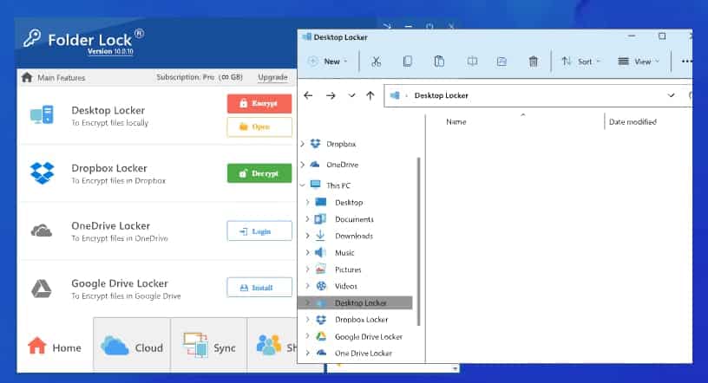Expand the Music folder node
Image resolution: width=708 pixels, height=383 pixels.
[308, 253]
